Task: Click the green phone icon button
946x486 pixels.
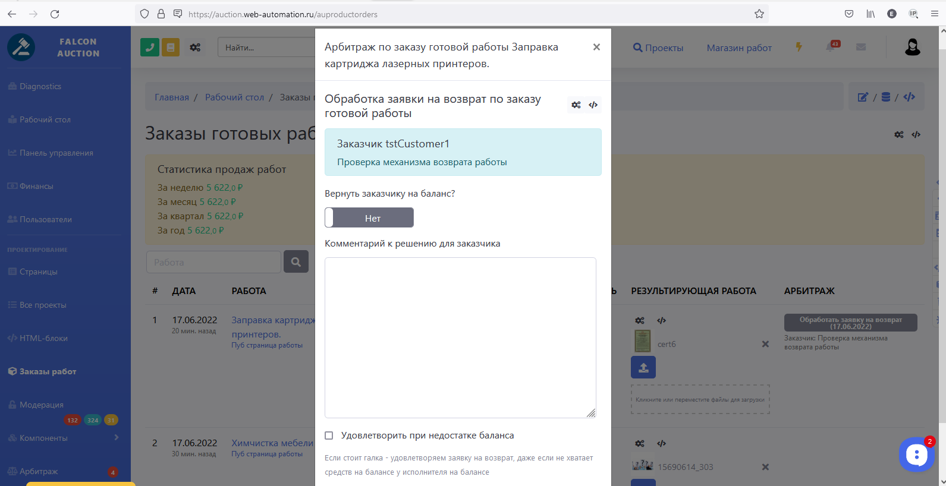Action: point(150,48)
